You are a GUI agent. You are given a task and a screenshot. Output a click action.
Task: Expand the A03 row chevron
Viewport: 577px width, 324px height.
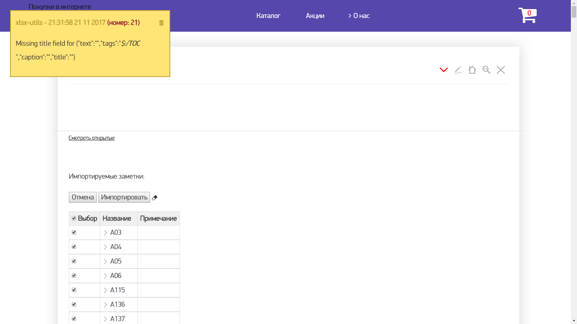tap(105, 233)
